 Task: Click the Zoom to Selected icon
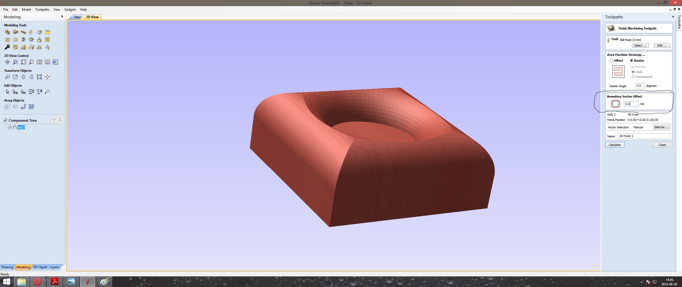pyautogui.click(x=31, y=62)
